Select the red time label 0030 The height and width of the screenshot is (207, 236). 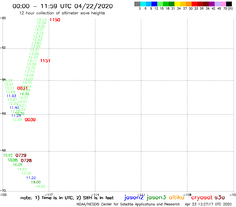30,120
